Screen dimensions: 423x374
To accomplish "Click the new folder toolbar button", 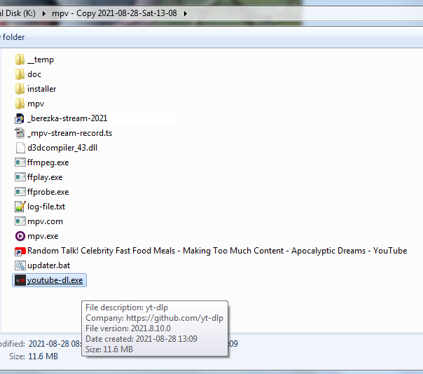I will (13, 37).
